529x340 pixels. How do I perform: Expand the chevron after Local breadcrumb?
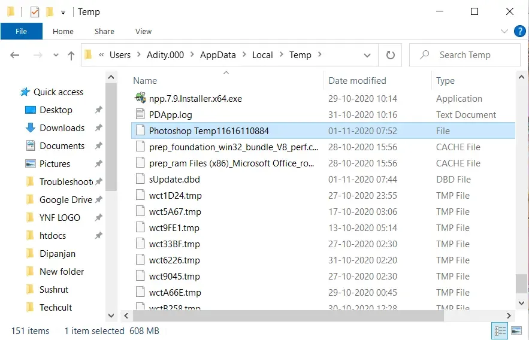281,54
